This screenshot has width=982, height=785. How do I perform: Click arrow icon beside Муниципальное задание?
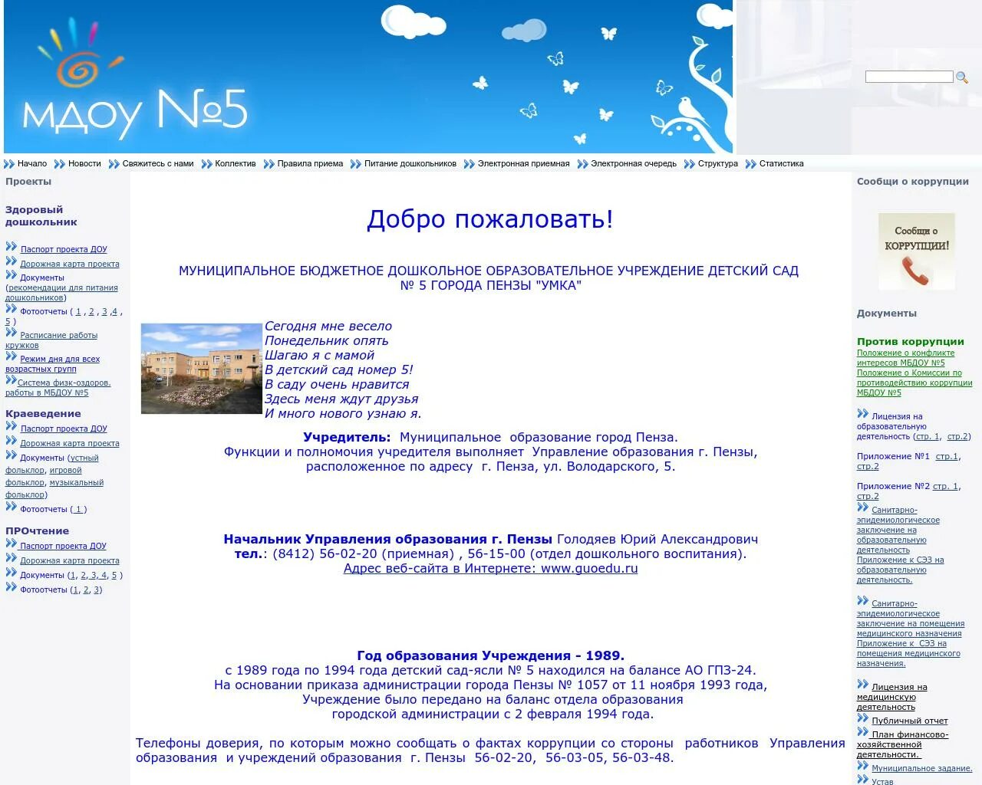[x=863, y=766]
